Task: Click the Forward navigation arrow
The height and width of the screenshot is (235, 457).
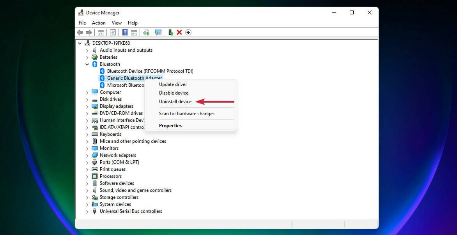Action: click(88, 32)
